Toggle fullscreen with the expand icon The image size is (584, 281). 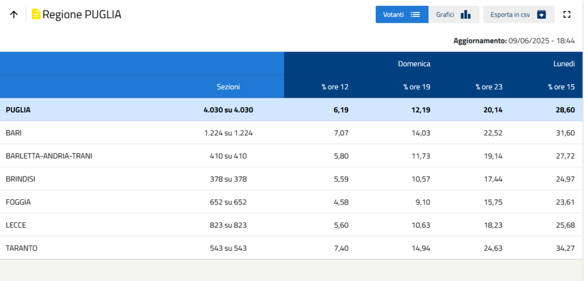[x=567, y=15]
